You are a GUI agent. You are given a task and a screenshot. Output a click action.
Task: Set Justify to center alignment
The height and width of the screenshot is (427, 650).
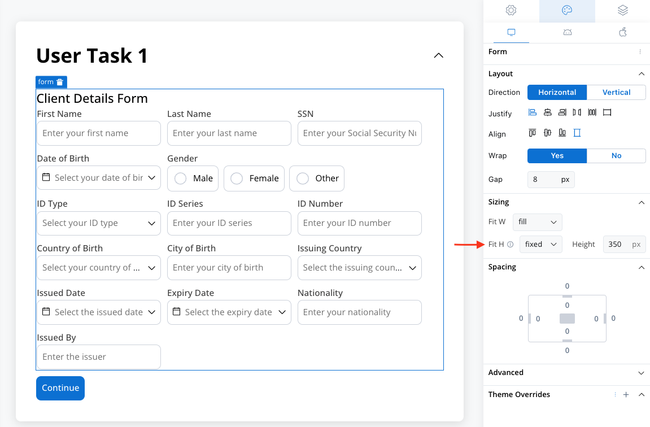(x=548, y=112)
